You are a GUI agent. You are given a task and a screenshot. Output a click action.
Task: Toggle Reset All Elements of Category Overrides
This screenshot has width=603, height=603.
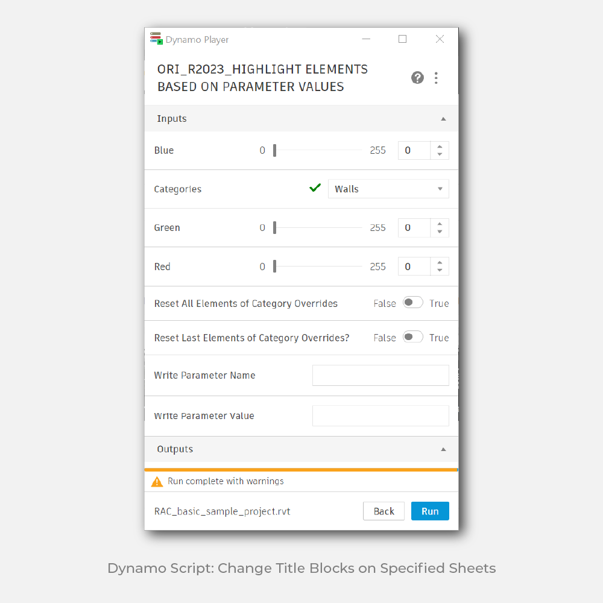(412, 303)
